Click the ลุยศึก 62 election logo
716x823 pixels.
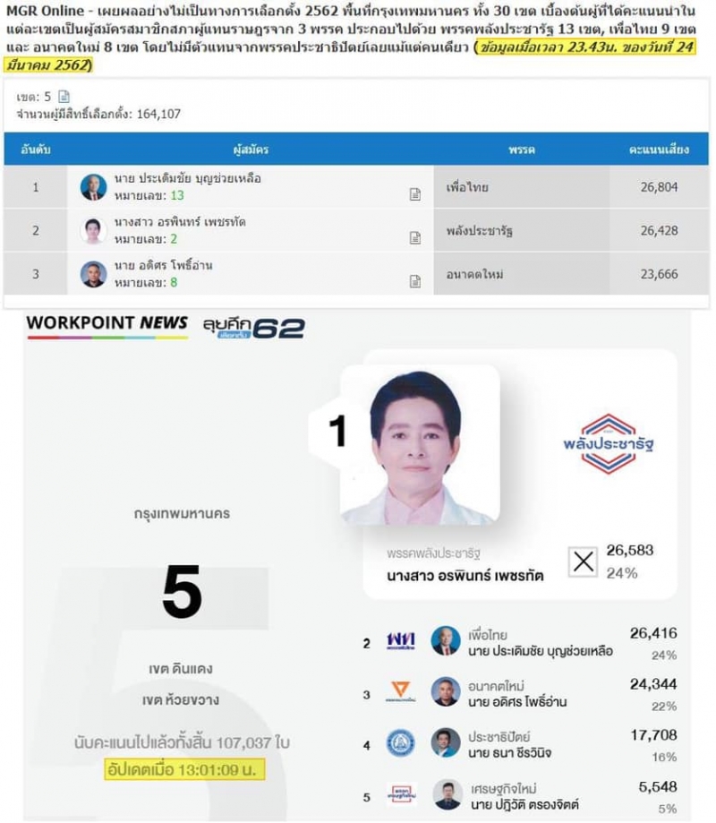(x=254, y=328)
